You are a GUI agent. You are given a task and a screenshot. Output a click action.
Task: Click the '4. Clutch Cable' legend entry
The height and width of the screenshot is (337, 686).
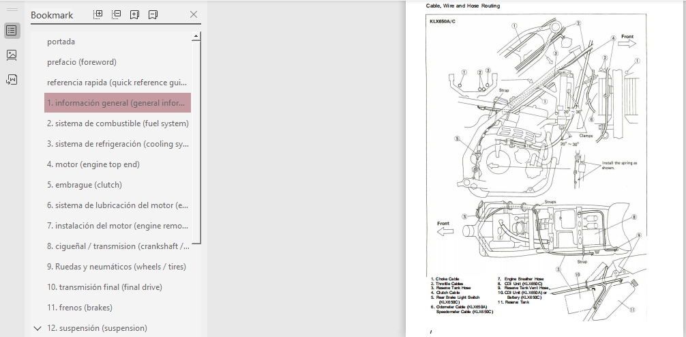click(x=445, y=293)
